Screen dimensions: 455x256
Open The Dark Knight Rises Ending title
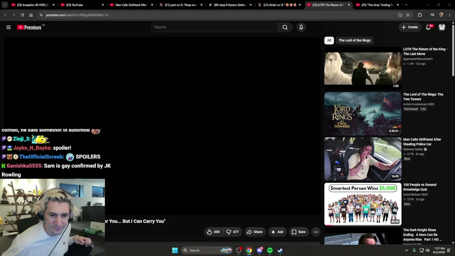coord(422,235)
